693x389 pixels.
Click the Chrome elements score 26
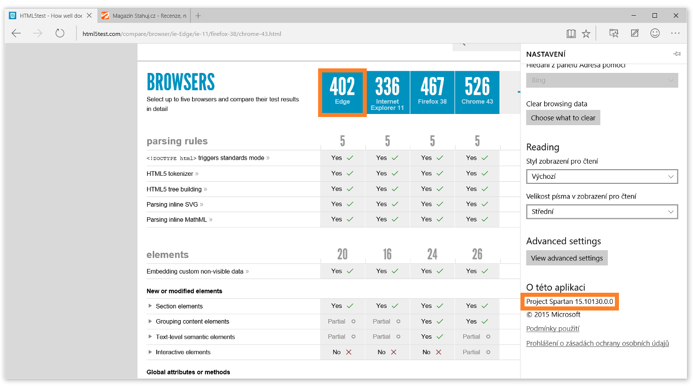(477, 254)
